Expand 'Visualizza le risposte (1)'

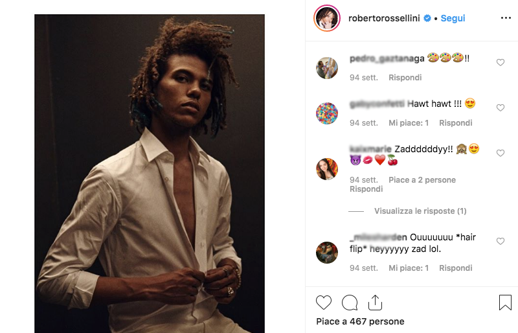tap(420, 211)
